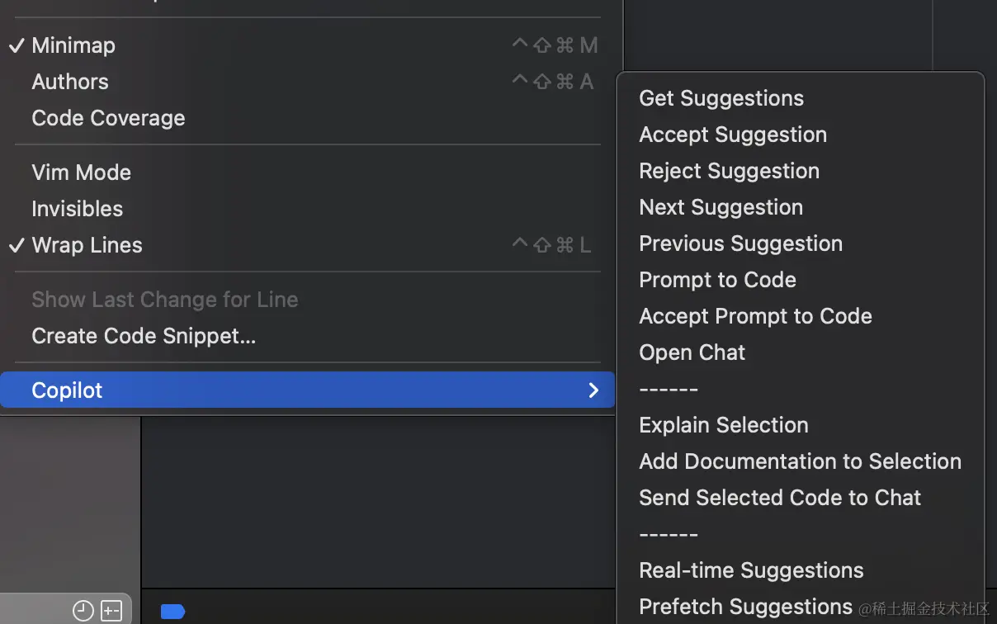Choose Add Documentation to Selection
The height and width of the screenshot is (624, 997).
[801, 461]
